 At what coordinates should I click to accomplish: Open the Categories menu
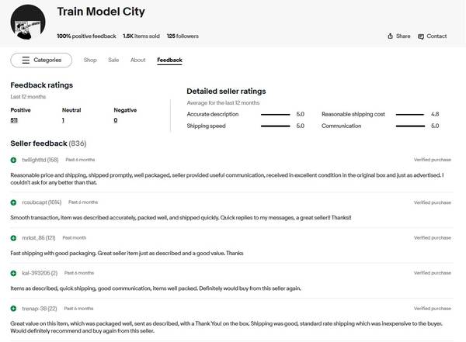(41, 60)
